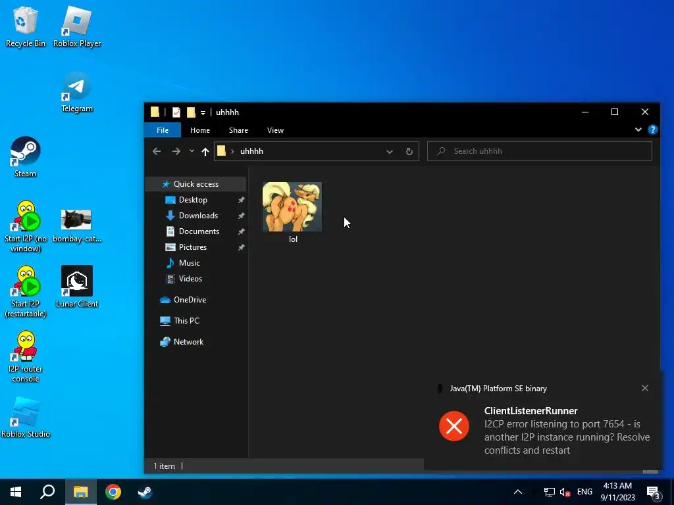Click the Properties icon in Explorer title bar
This screenshot has height=505, width=674.
(176, 112)
